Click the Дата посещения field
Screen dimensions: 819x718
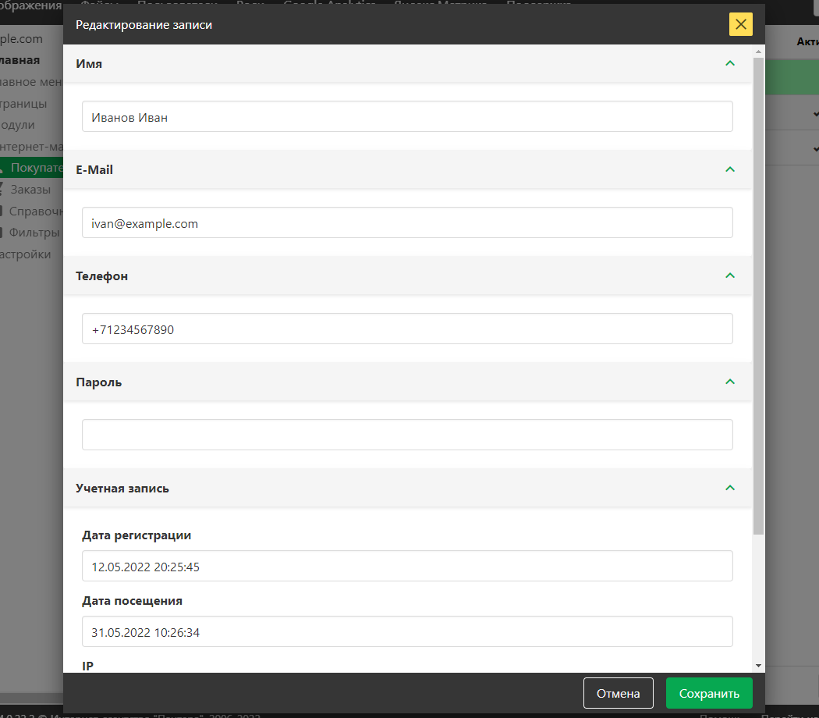click(407, 631)
